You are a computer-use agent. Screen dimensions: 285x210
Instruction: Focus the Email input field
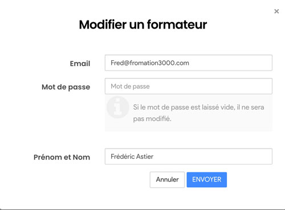[x=189, y=63]
